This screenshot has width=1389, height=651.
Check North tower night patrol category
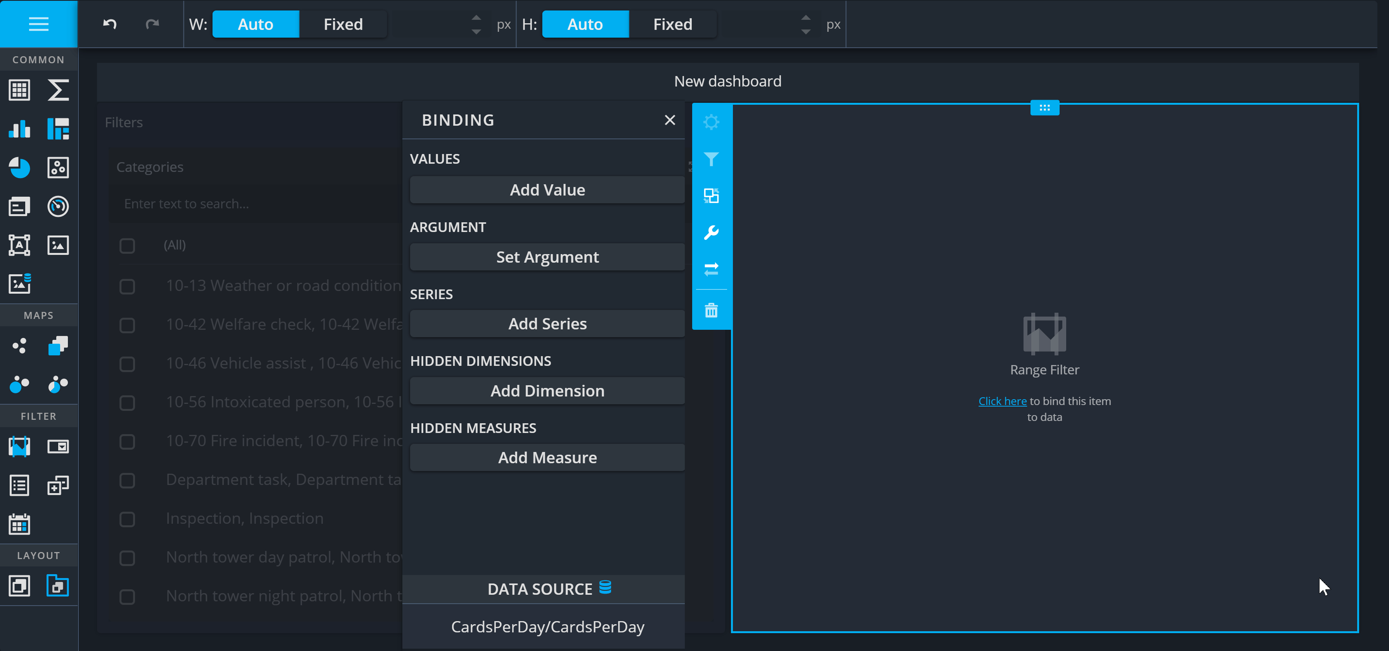point(127,597)
